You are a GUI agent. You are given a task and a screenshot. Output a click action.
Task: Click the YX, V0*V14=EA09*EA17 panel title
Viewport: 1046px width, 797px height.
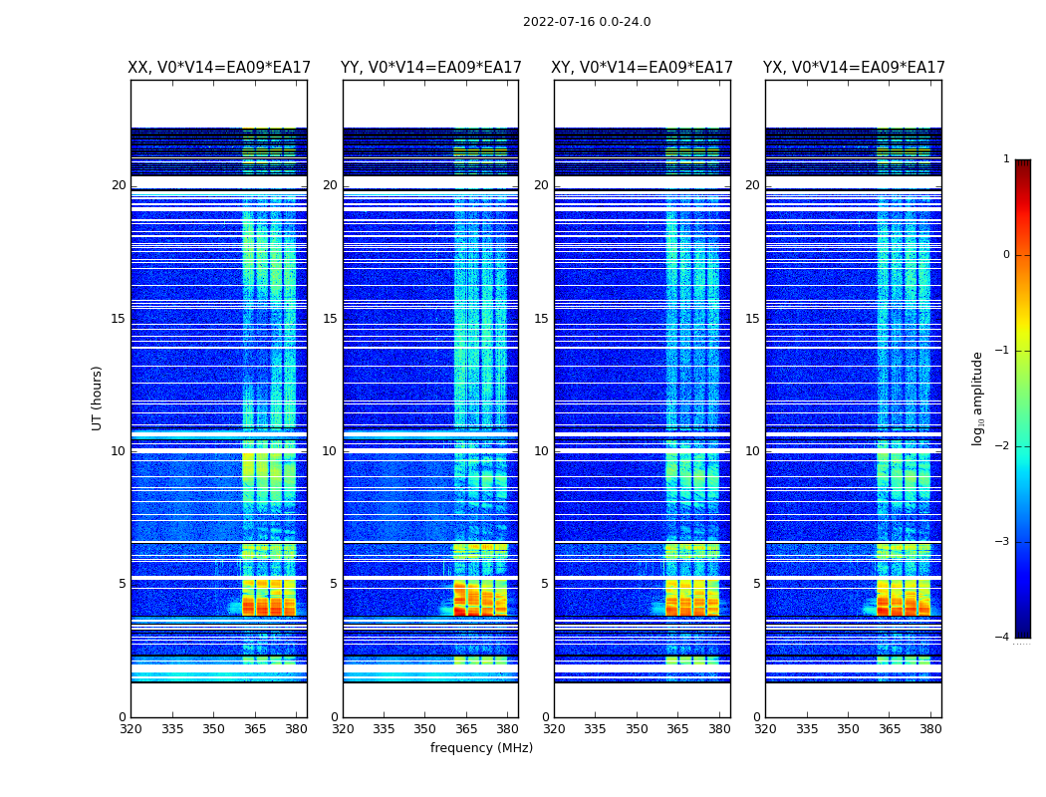click(x=854, y=68)
